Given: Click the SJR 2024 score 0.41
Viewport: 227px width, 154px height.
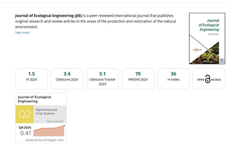Looking at the screenshot, I should click(x=26, y=133).
